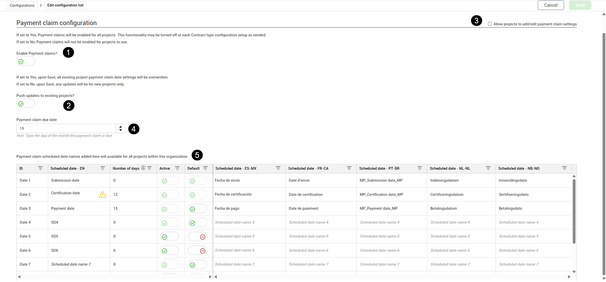606x282 pixels.
Task: Toggle Default switch for Date 4 row
Action: [x=197, y=222]
